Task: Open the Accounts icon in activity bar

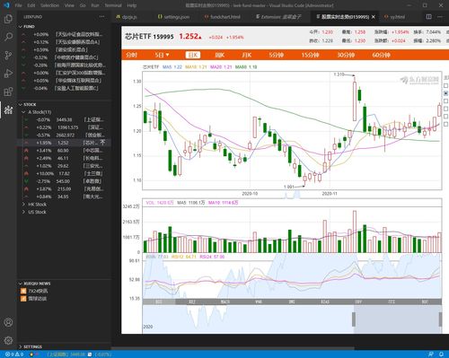Action: click(8, 322)
